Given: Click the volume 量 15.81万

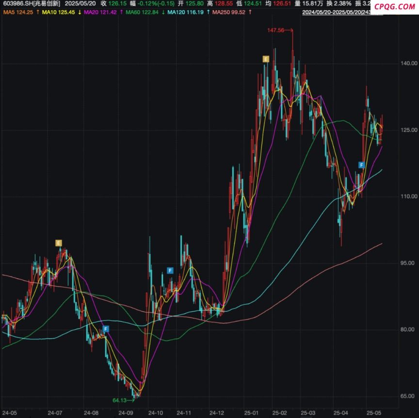Looking at the screenshot, I should (308, 4).
